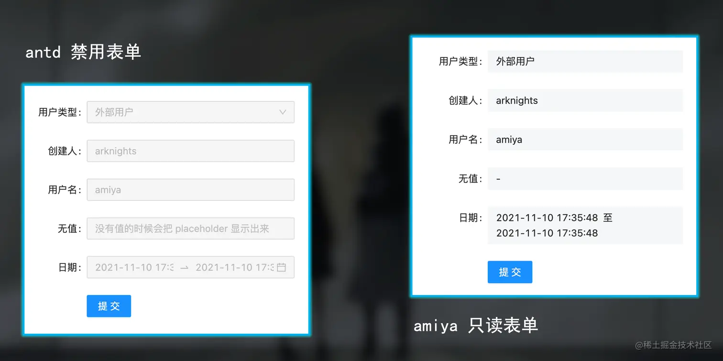The image size is (723, 361).
Task: Click 提交 button in the antd disabled form
Action: pos(109,306)
